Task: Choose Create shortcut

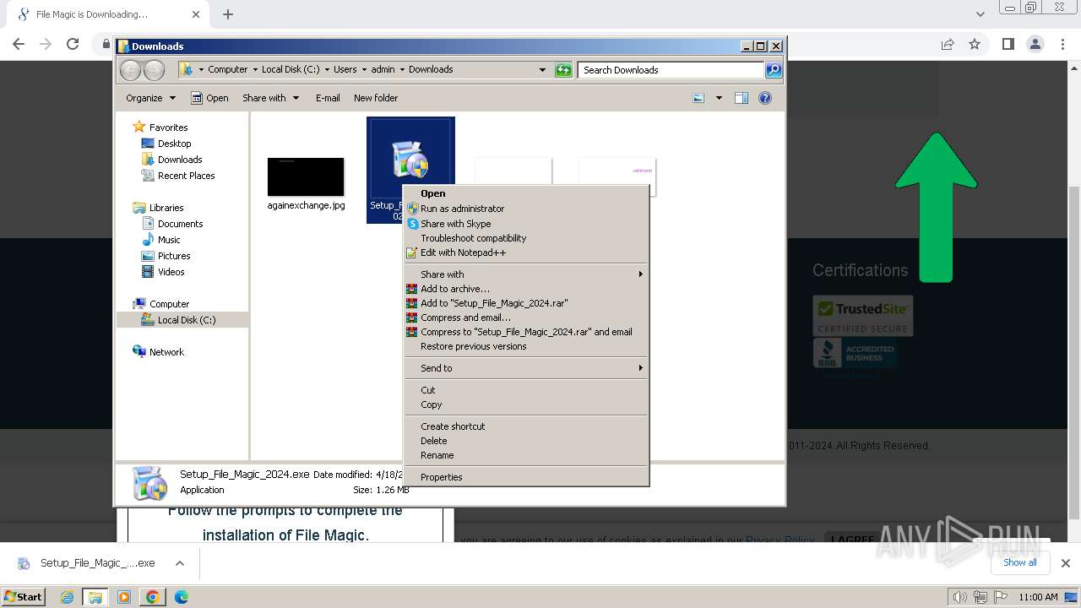Action: click(x=453, y=426)
